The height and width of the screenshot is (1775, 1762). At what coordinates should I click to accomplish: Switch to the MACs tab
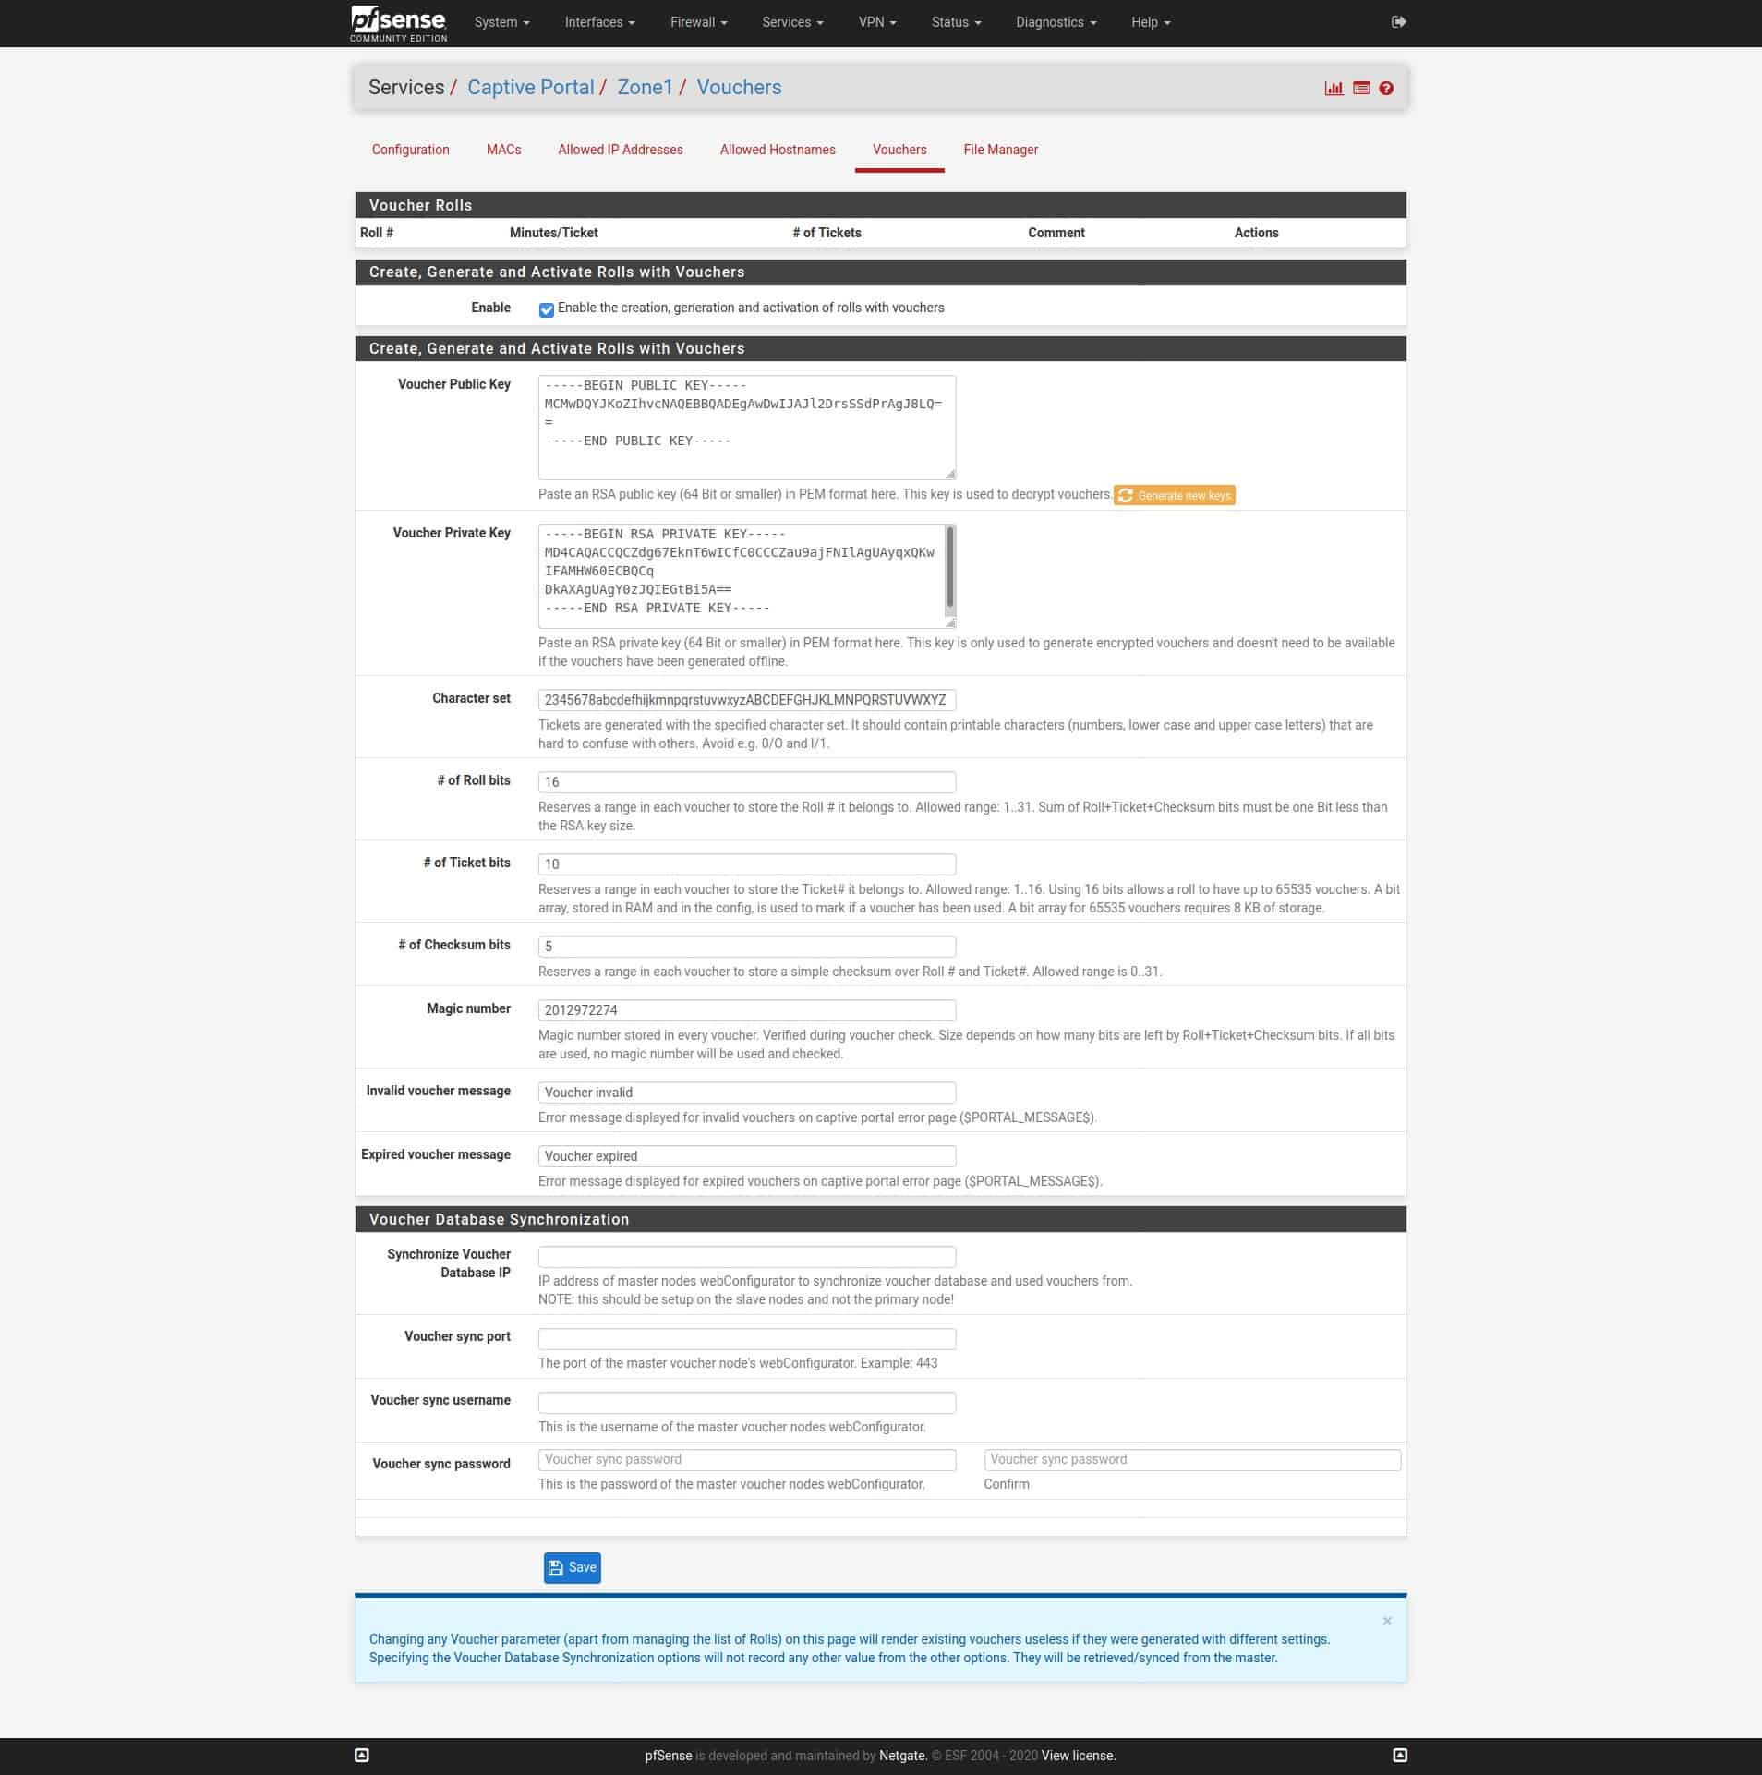tap(503, 150)
